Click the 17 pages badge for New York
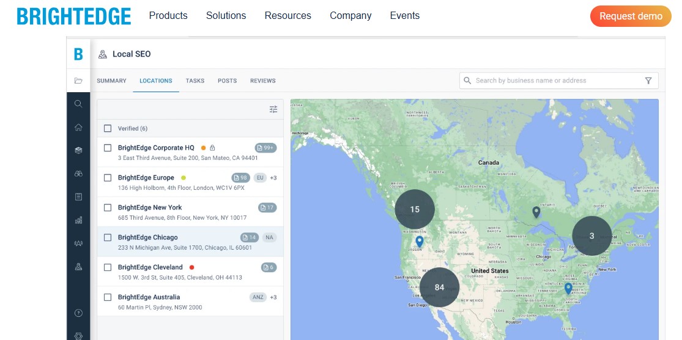The image size is (682, 340). (267, 208)
